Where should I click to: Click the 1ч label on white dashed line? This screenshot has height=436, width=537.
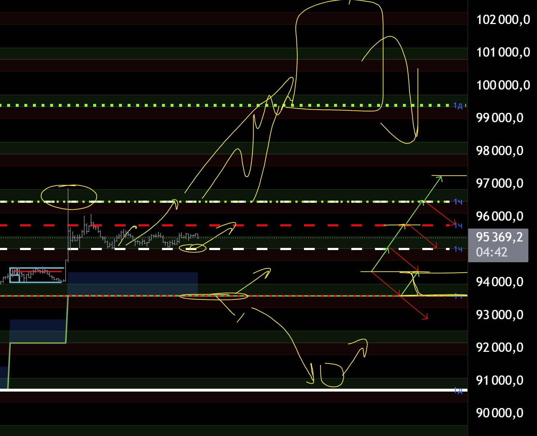458,249
